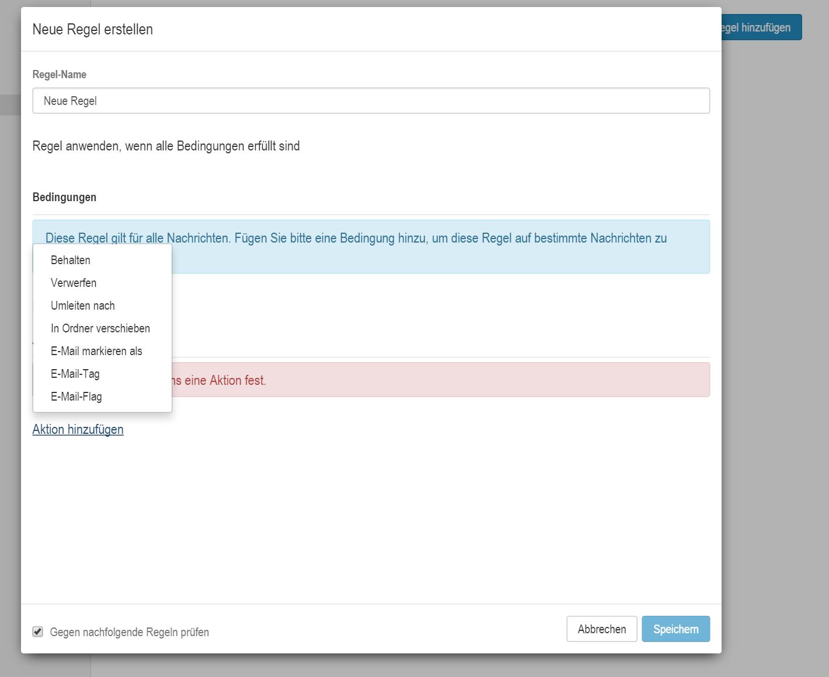Pick the 'E-Mail-Flag' action
The width and height of the screenshot is (829, 677).
pos(76,397)
